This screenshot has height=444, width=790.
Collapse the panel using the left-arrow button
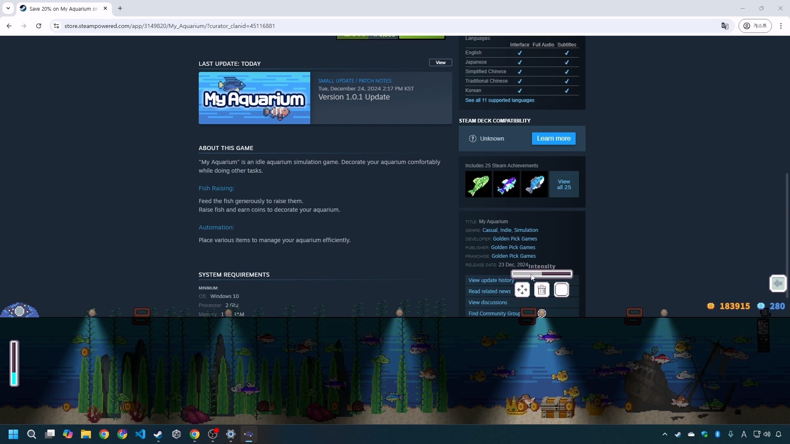pyautogui.click(x=778, y=283)
